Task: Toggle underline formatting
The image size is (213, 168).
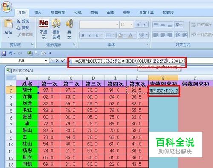Action: tap(97, 35)
